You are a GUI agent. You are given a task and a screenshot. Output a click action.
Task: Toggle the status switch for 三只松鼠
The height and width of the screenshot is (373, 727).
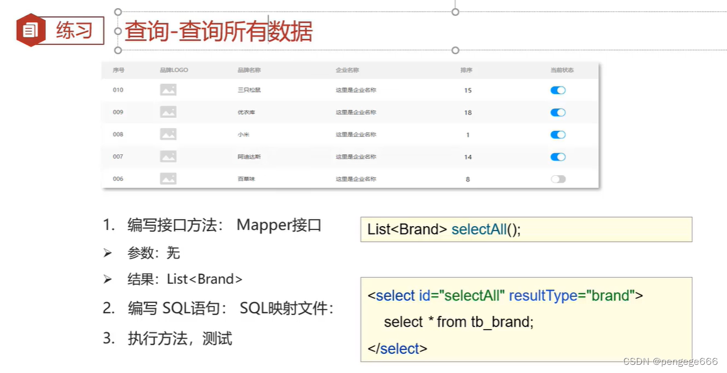click(x=558, y=90)
